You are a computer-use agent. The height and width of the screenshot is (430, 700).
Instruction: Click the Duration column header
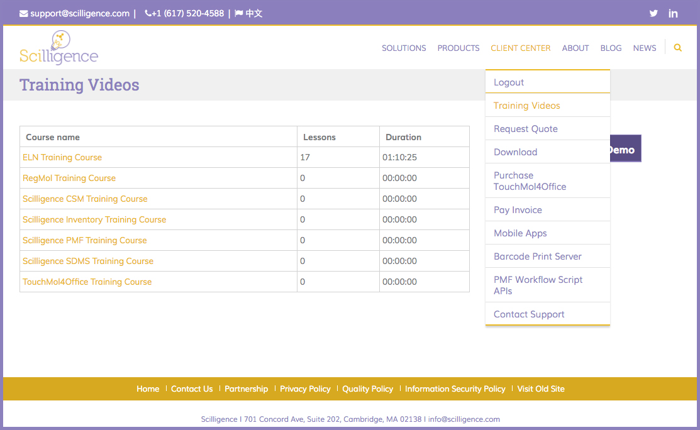pyautogui.click(x=425, y=137)
